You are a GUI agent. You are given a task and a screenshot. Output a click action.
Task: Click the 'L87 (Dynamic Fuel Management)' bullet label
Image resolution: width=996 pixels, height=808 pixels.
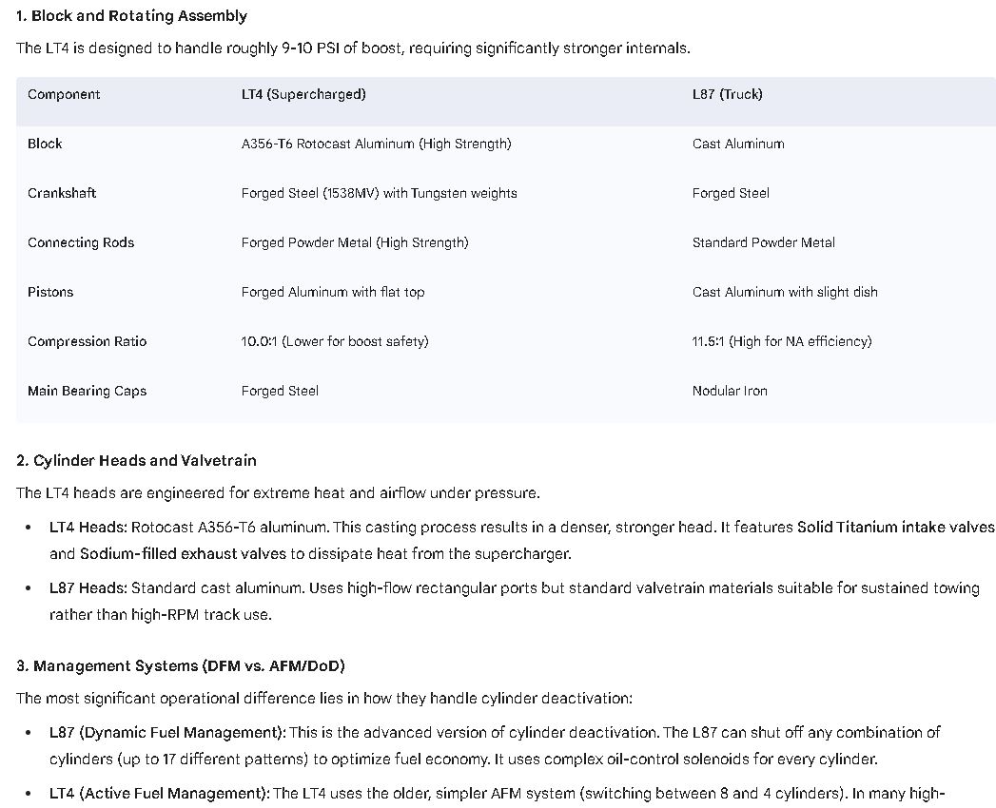point(167,733)
